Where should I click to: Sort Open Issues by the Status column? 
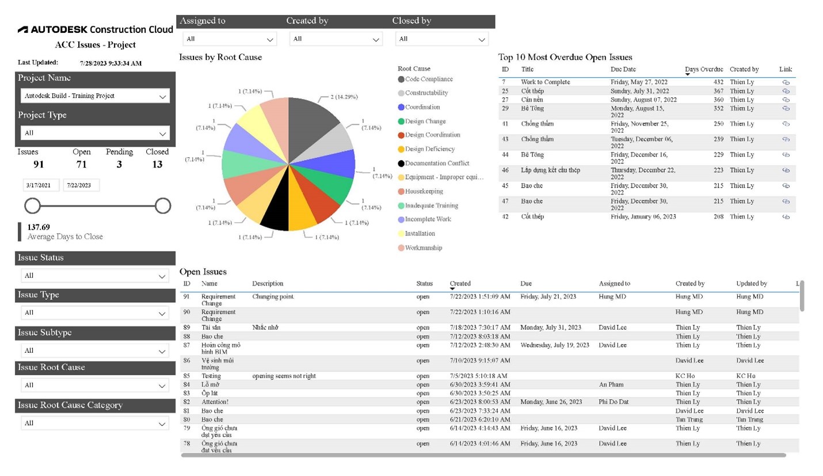425,283
